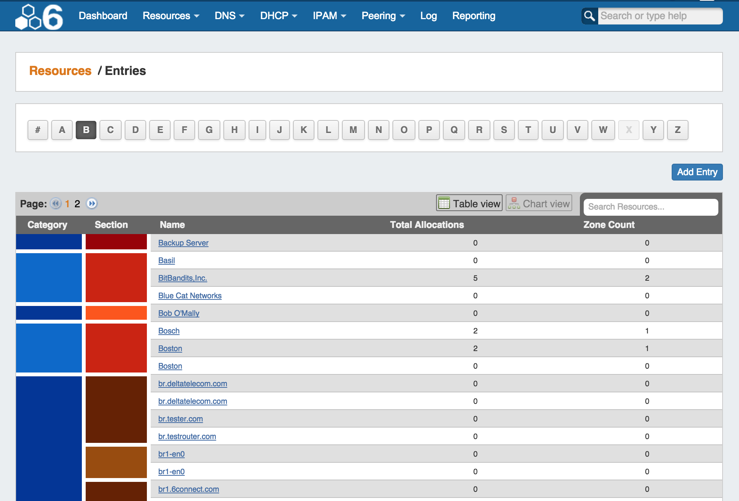Image resolution: width=739 pixels, height=501 pixels.
Task: Filter entries by letter A
Action: [x=62, y=130]
